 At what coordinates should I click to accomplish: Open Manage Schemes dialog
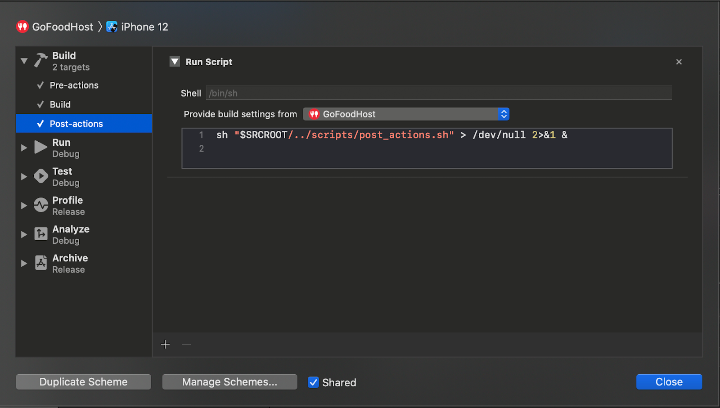coord(229,382)
